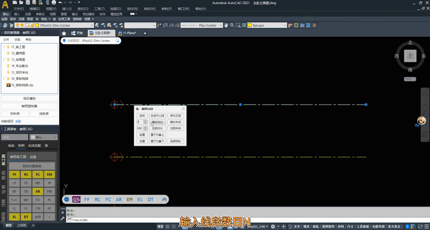Open the 标注(N) menu
This screenshot has height=230, width=430.
coord(133,9)
